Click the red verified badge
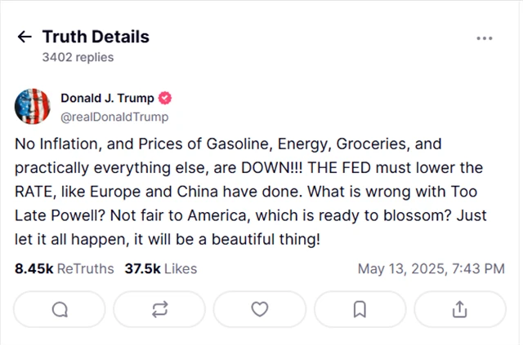 click(164, 99)
